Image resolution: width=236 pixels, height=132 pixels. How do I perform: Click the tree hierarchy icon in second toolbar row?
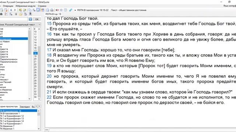click(25, 14)
